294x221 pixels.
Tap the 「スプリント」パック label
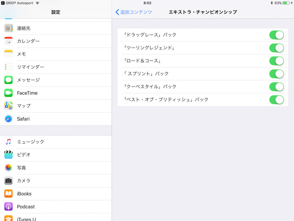pos(146,74)
